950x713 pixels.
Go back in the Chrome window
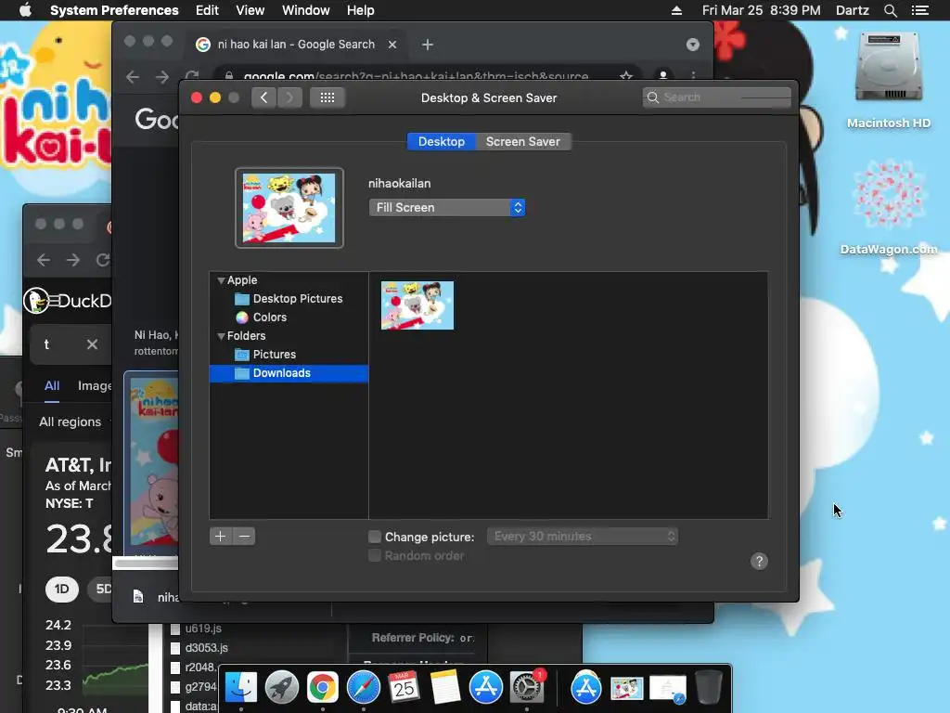133,77
